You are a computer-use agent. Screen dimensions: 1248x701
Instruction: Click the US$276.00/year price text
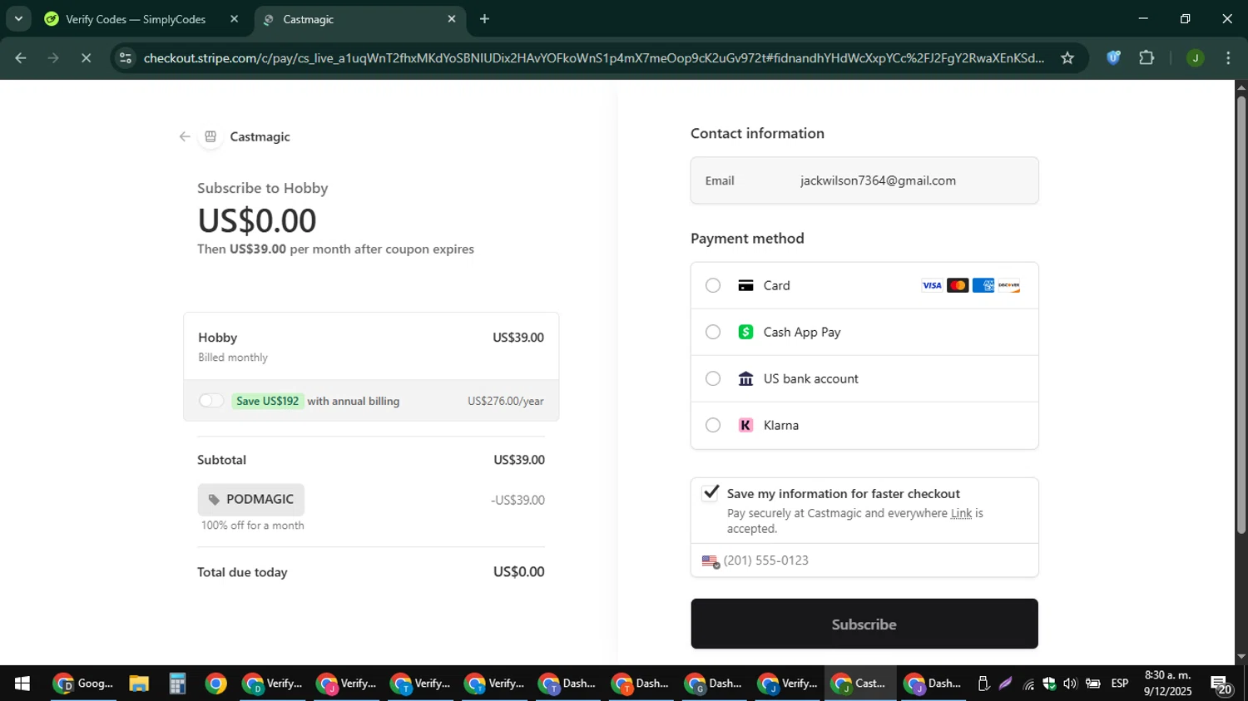click(506, 401)
